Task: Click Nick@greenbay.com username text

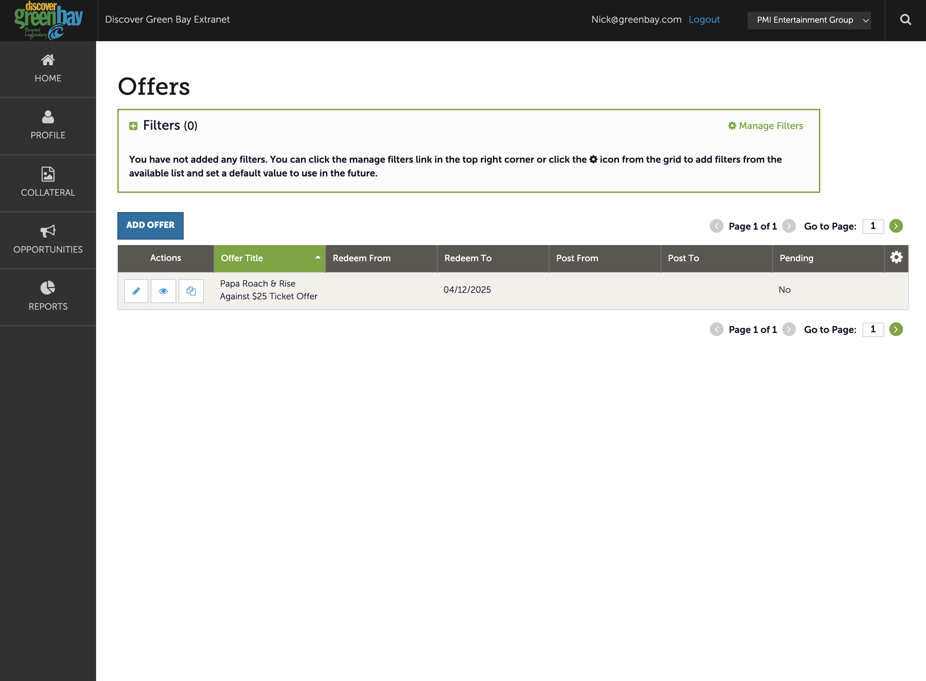Action: (636, 19)
